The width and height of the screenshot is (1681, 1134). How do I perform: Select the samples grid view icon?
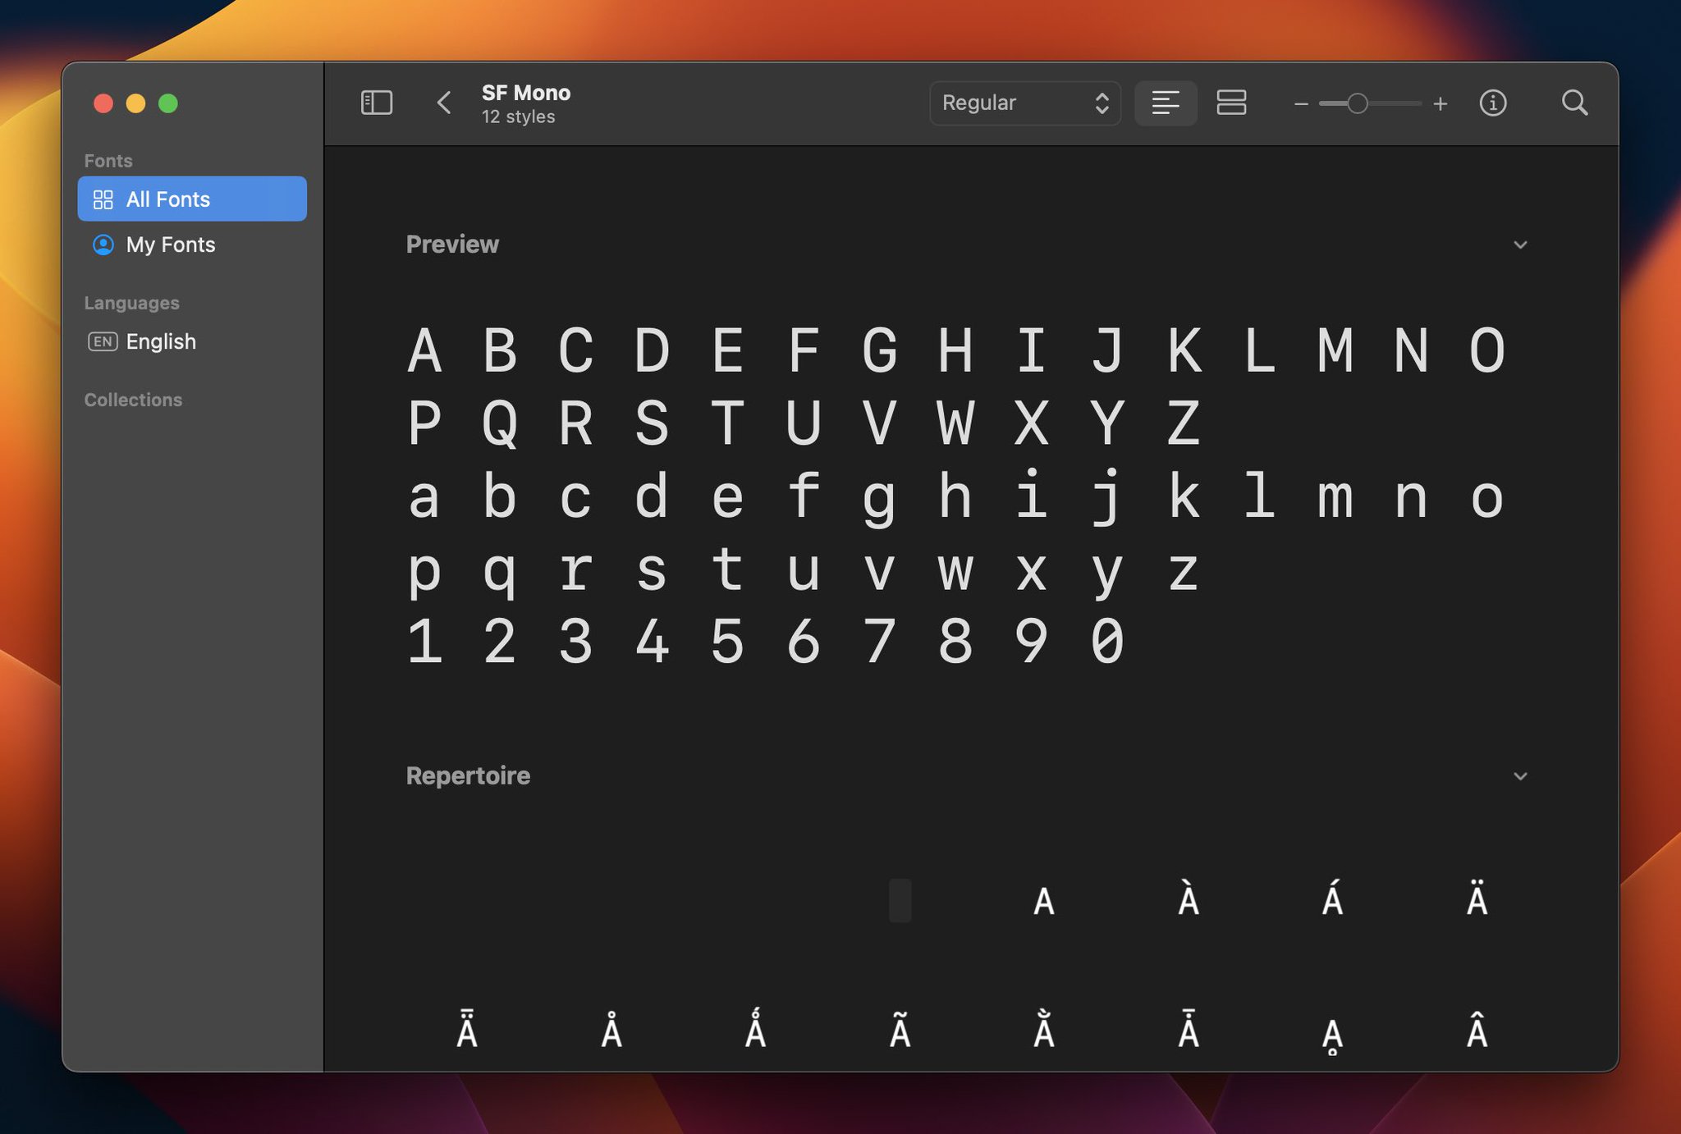pyautogui.click(x=1233, y=103)
